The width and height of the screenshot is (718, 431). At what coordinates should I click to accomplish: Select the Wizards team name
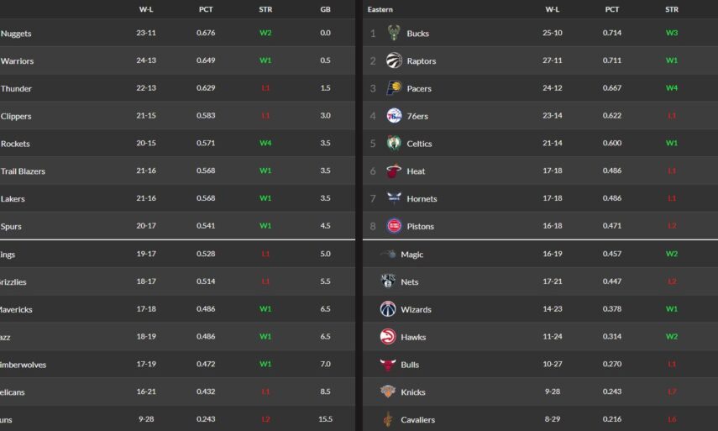pos(416,310)
